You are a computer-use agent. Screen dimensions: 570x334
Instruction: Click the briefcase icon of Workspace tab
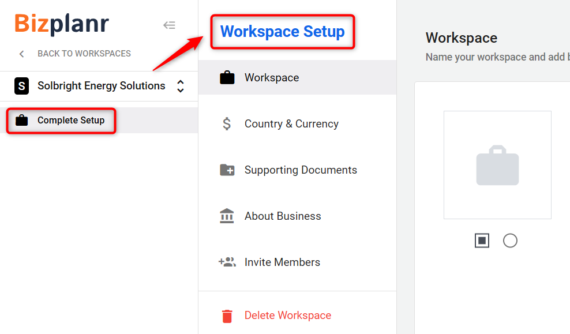click(x=227, y=77)
